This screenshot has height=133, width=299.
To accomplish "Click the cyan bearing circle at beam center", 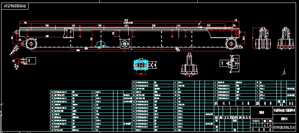I will (124, 44).
